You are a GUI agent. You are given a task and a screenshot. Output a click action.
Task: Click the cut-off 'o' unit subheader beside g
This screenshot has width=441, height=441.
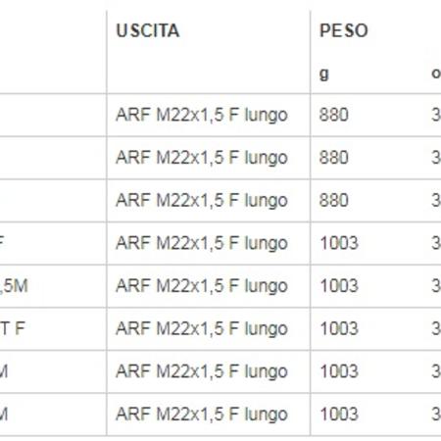436,73
